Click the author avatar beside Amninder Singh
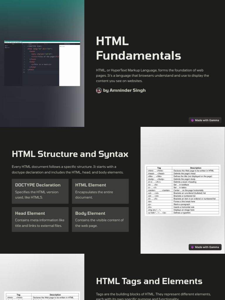The width and height of the screenshot is (225, 300). 99,91
